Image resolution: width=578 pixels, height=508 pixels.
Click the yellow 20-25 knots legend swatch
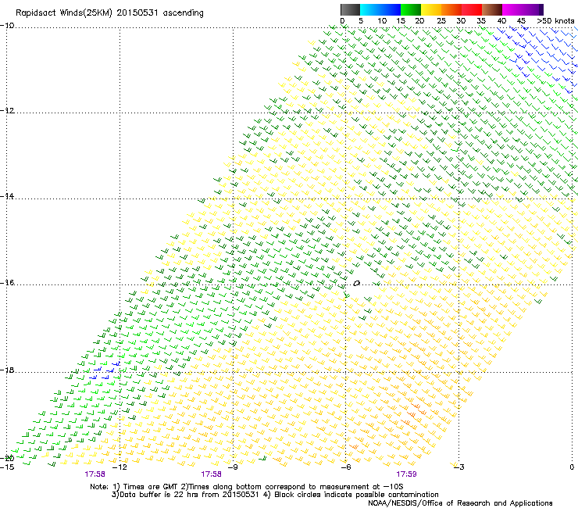click(x=431, y=9)
